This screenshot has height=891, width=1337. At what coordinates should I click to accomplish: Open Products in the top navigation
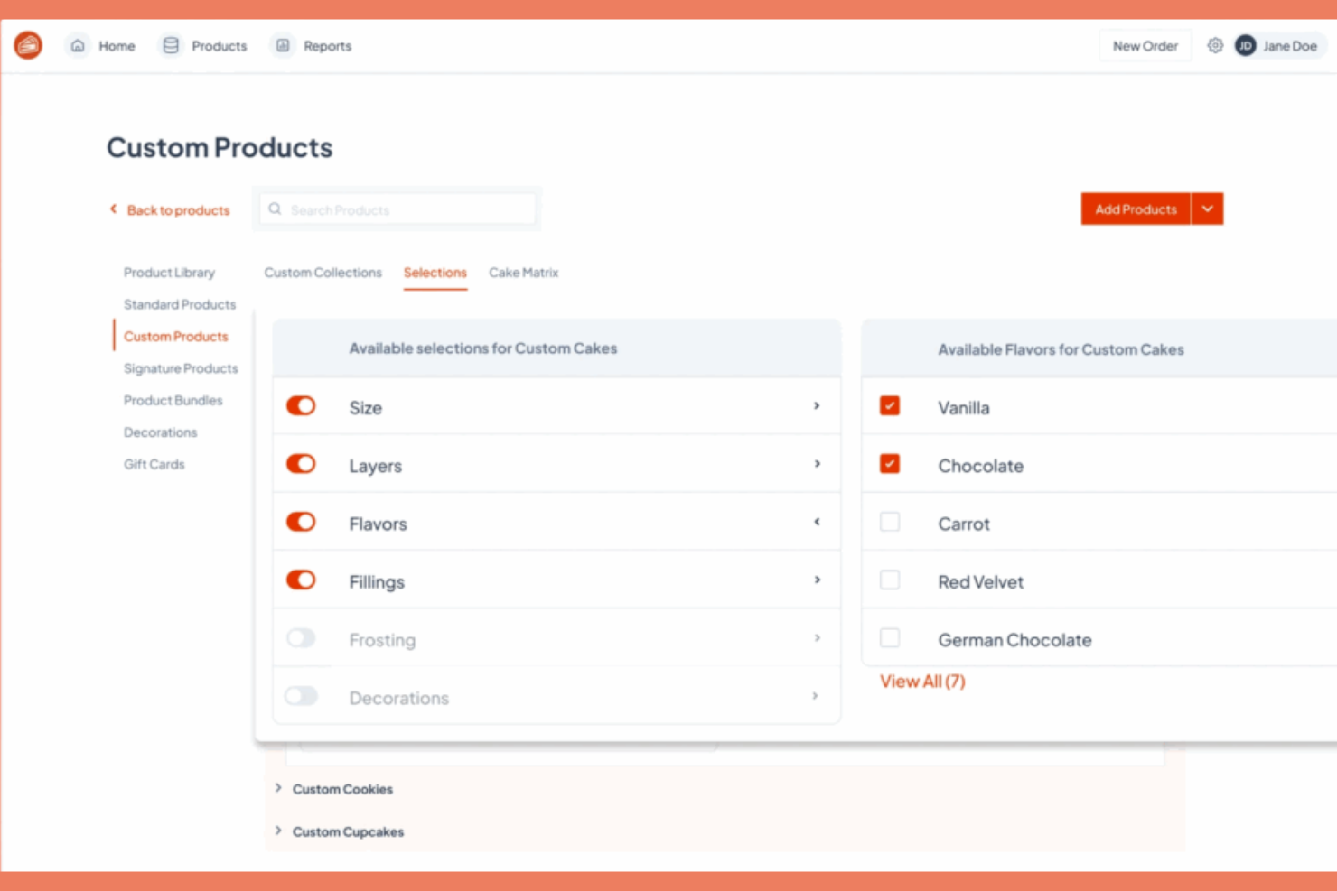[x=219, y=46]
